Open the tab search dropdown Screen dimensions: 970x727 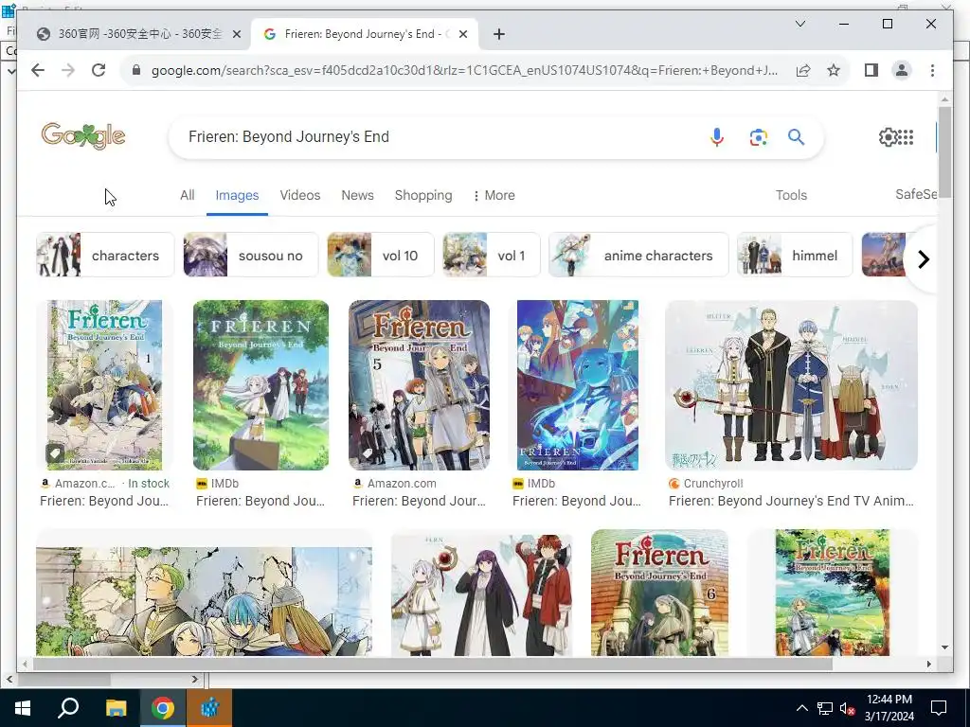799,24
